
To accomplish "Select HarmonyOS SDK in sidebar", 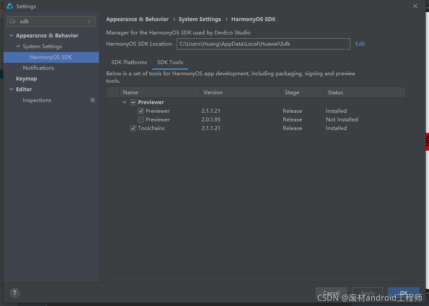I will coord(51,57).
